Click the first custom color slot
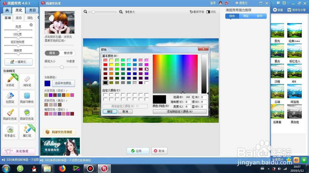The image size is (309, 173). [105, 95]
